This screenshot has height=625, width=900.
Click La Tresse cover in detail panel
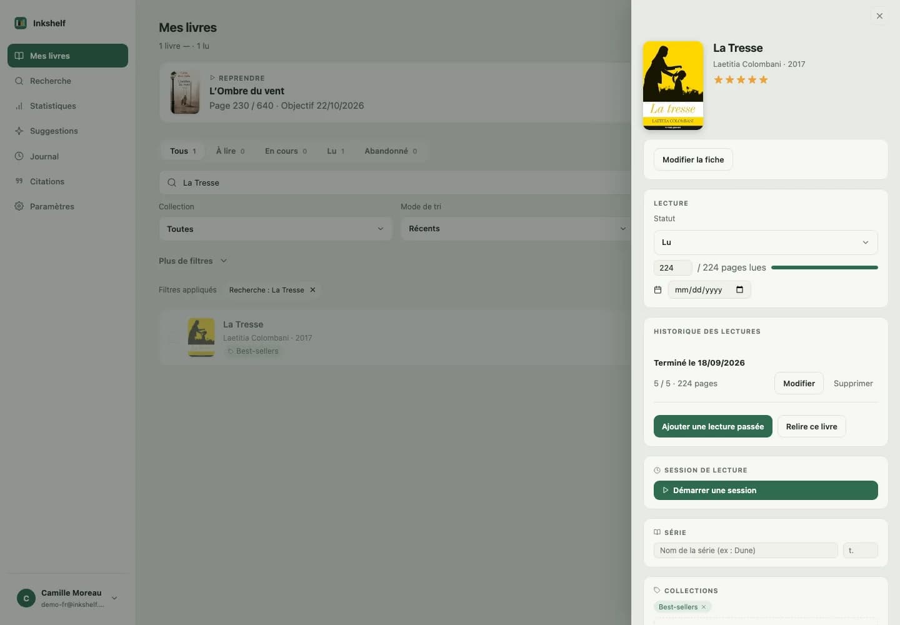673,86
